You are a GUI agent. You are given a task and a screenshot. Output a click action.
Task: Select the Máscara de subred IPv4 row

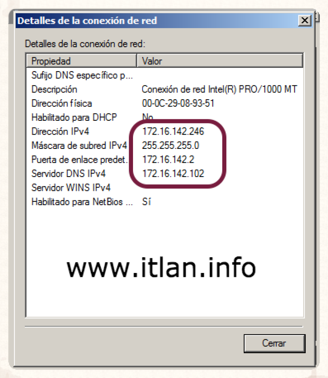click(x=164, y=145)
